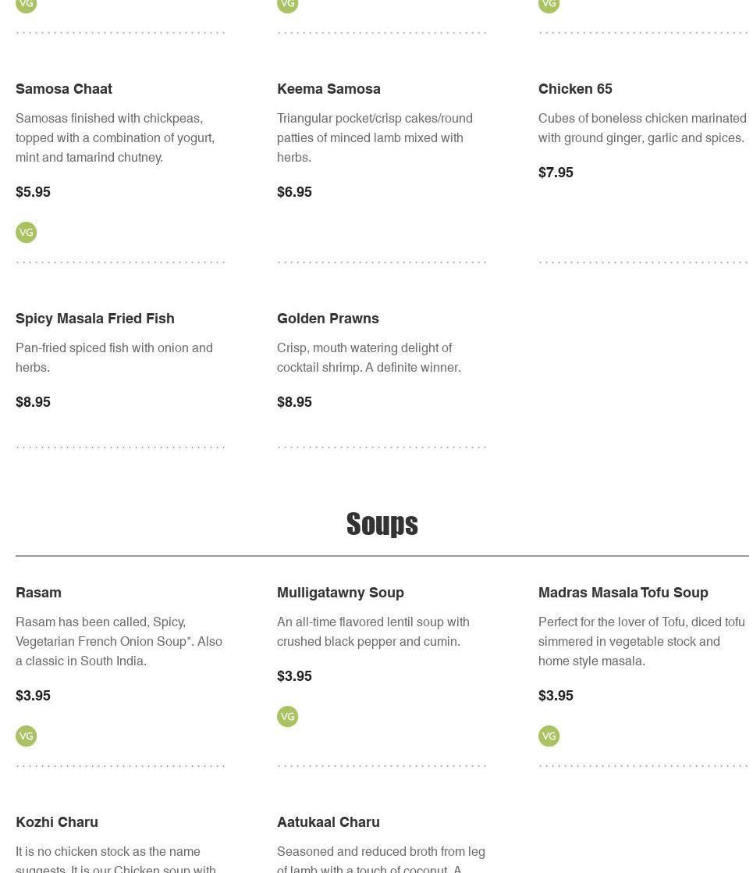Click the $5.95 price of Samosa Chaat
This screenshot has width=753, height=873.
pos(33,192)
